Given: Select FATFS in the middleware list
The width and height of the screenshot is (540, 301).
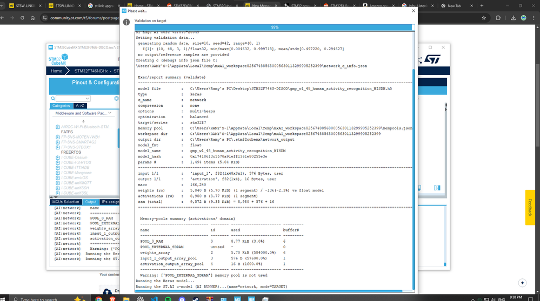Looking at the screenshot, I should (x=67, y=132).
